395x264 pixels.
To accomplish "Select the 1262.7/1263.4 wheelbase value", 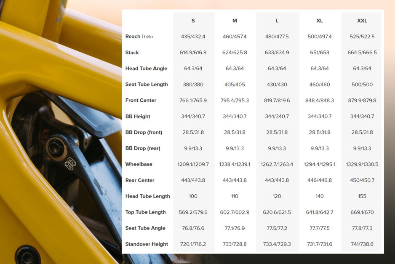I will [277, 164].
